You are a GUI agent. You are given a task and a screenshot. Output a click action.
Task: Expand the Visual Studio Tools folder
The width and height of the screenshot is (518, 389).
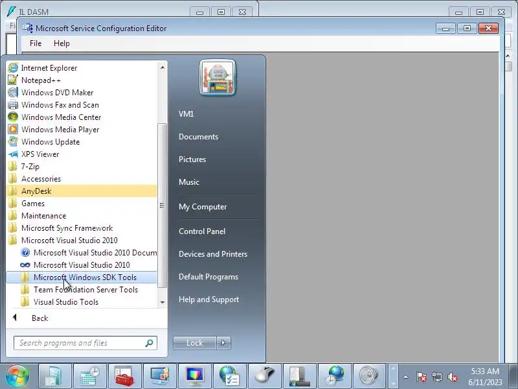(82, 302)
